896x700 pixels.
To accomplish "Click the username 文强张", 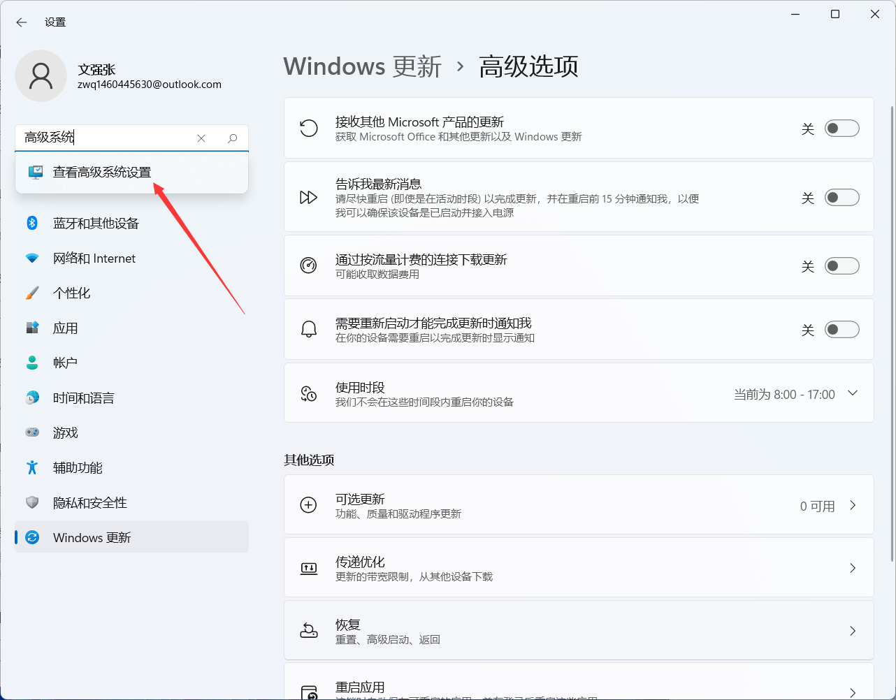I will [96, 70].
